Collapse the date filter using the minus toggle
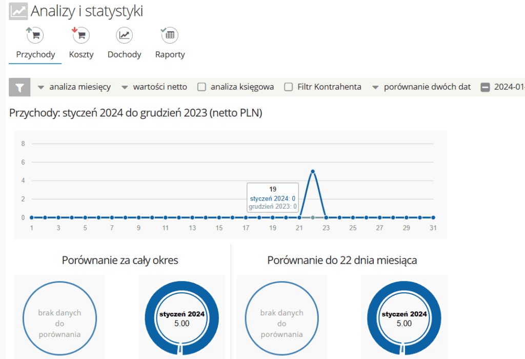 point(486,87)
